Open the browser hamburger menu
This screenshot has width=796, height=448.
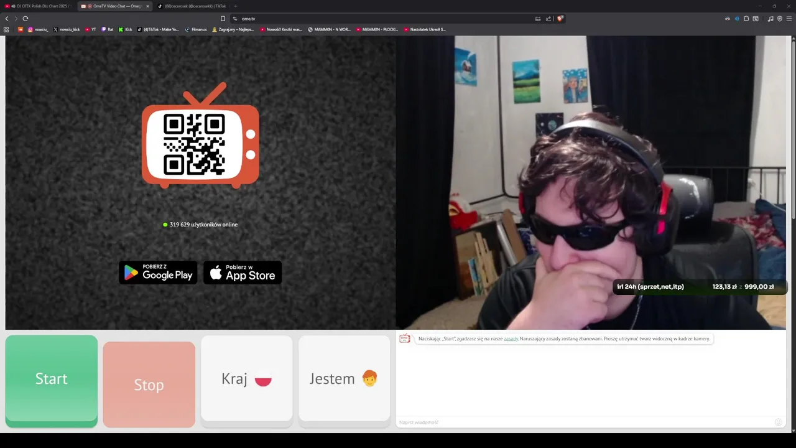click(789, 19)
